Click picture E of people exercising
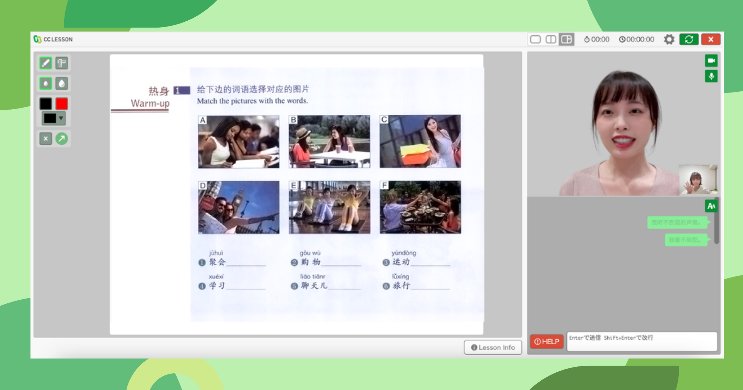This screenshot has width=743, height=390. (x=329, y=207)
